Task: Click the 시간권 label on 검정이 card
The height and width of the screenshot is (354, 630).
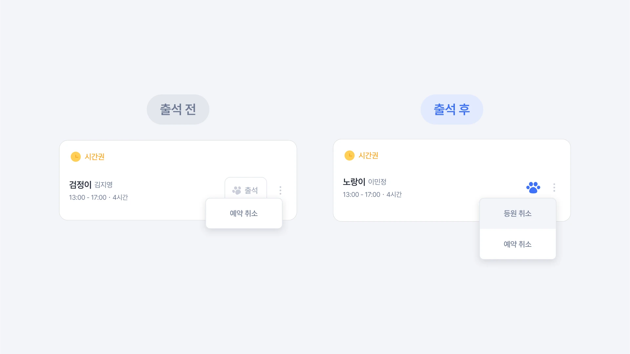Action: (95, 157)
